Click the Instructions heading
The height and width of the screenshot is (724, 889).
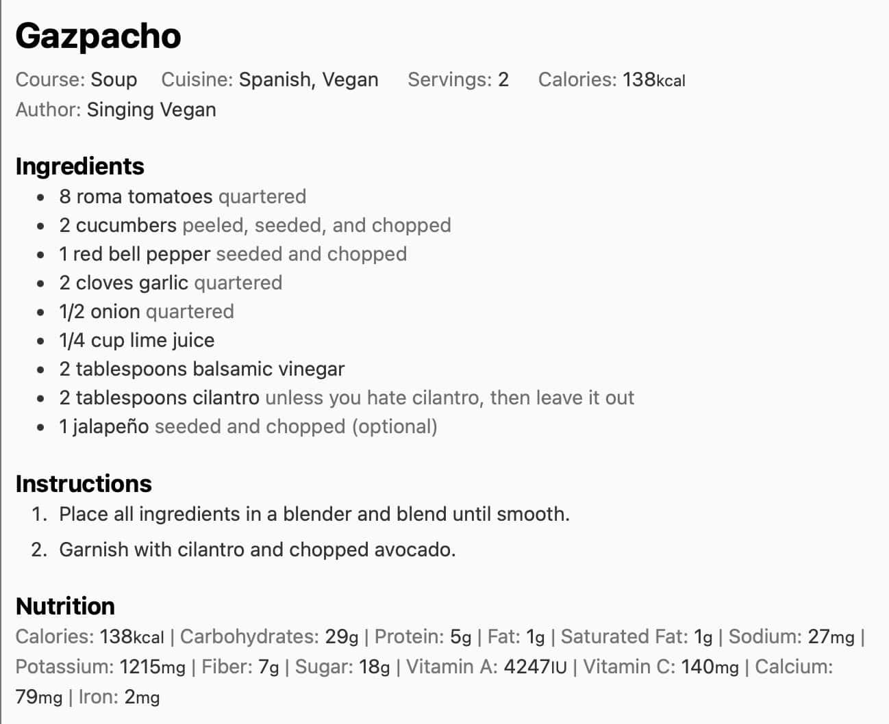(x=84, y=484)
